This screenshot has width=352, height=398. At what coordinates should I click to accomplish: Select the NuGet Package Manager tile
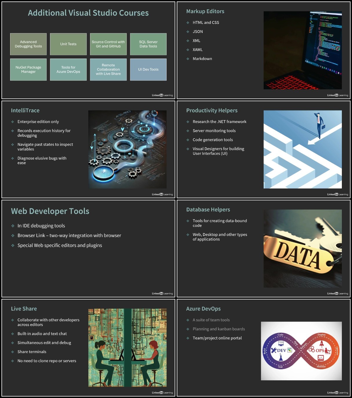(x=28, y=70)
